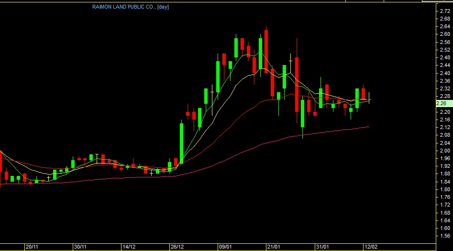Screen dimensions: 453x251
Task: Select the 14/12 date marker
Action: (129, 247)
